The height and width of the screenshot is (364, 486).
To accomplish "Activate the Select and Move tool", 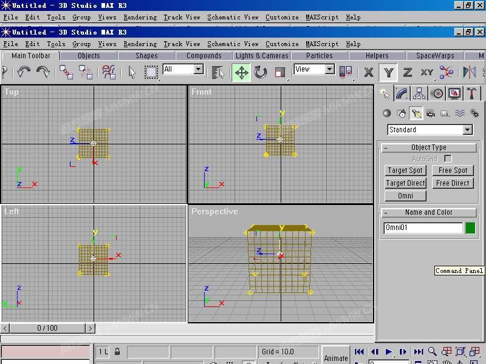I will coord(241,72).
